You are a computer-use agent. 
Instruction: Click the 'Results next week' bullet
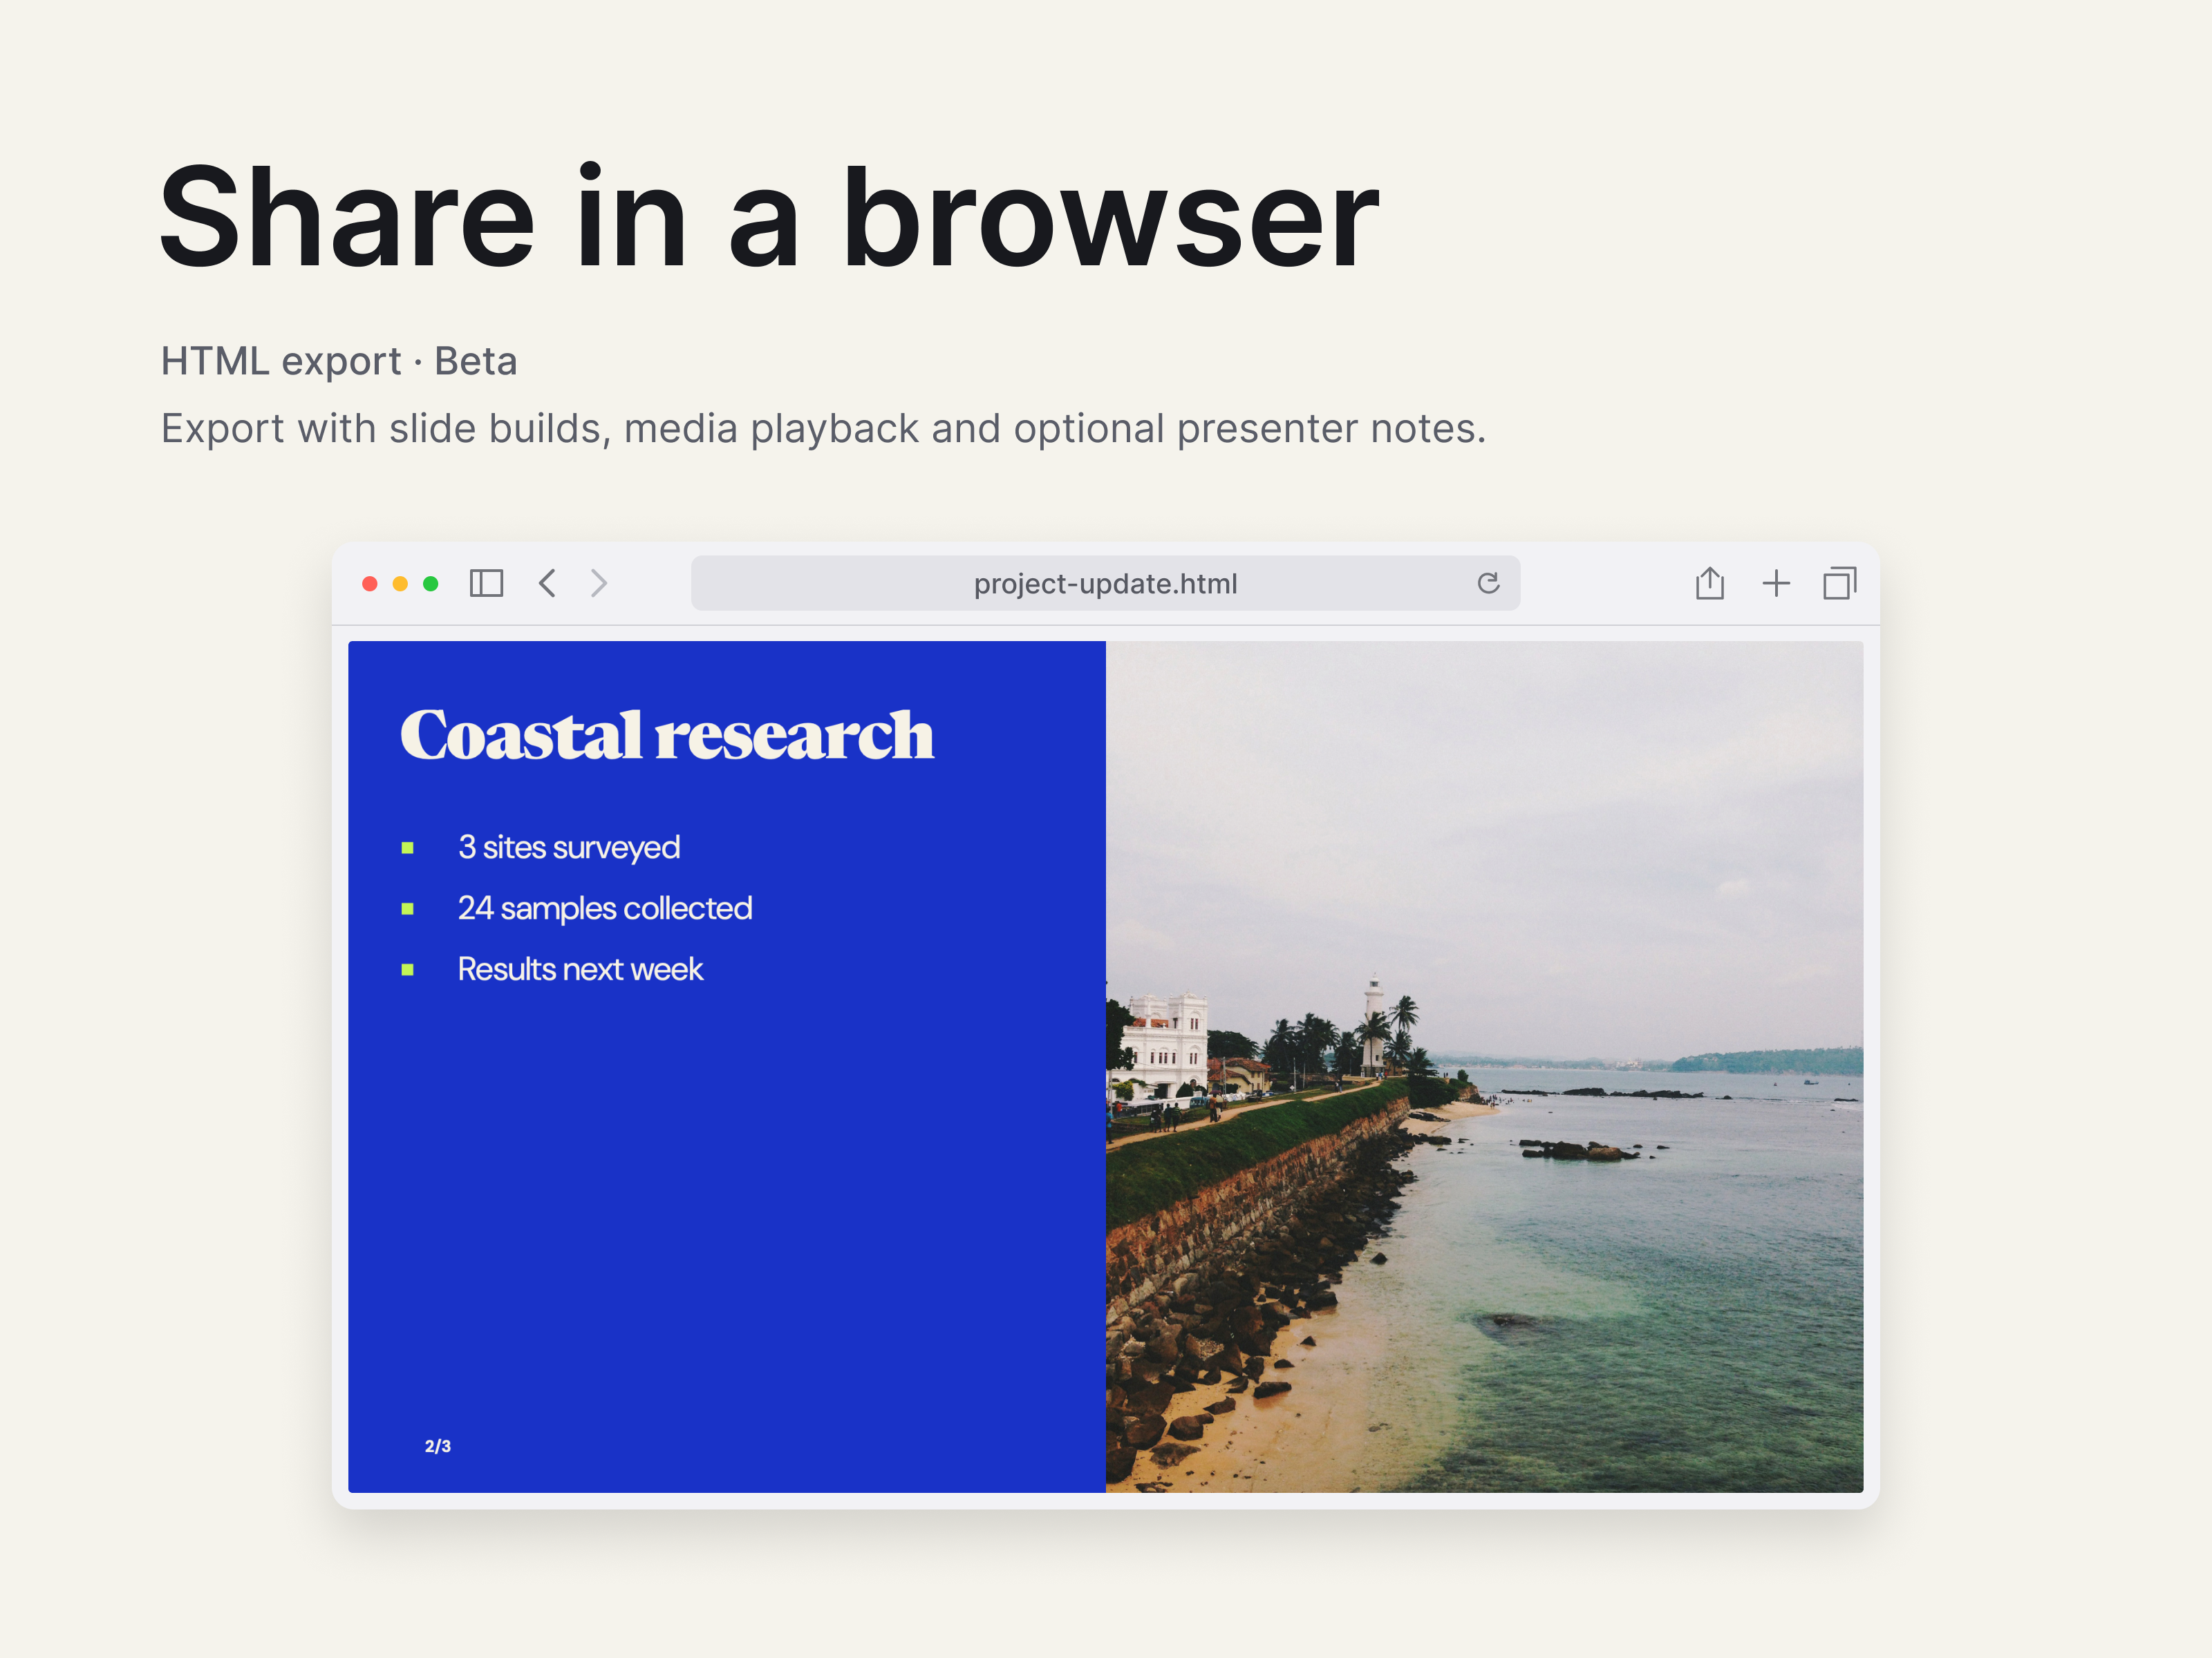[580, 969]
